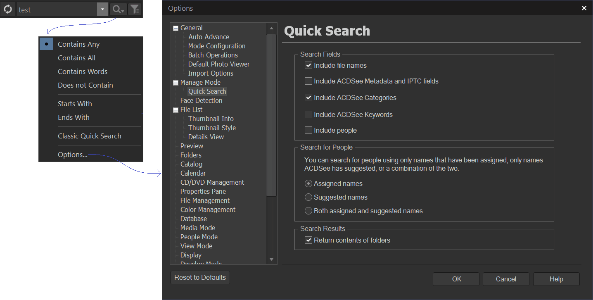593x300 pixels.
Task: Confirm the dialog with OK
Action: tap(456, 279)
